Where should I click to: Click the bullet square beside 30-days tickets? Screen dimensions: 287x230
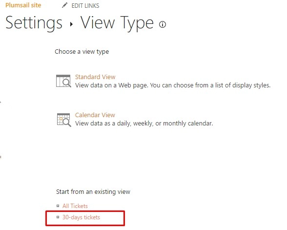click(58, 217)
